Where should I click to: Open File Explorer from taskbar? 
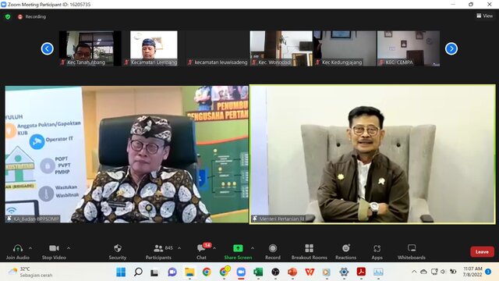[x=189, y=272]
